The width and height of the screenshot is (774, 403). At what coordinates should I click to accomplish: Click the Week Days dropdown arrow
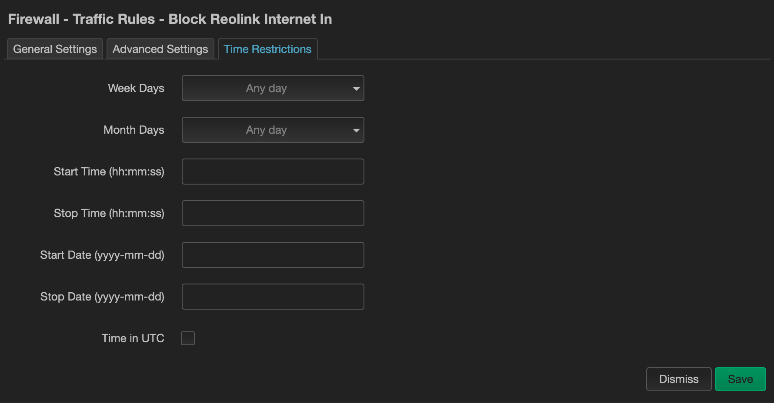coord(356,89)
